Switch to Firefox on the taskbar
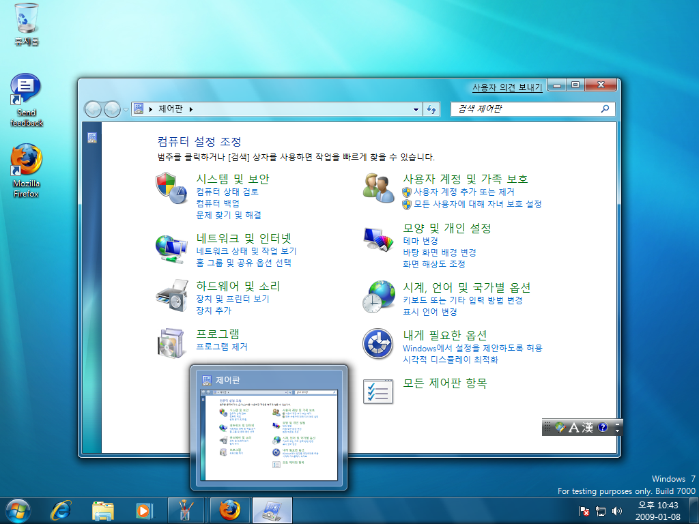This screenshot has height=524, width=699. pos(229,510)
